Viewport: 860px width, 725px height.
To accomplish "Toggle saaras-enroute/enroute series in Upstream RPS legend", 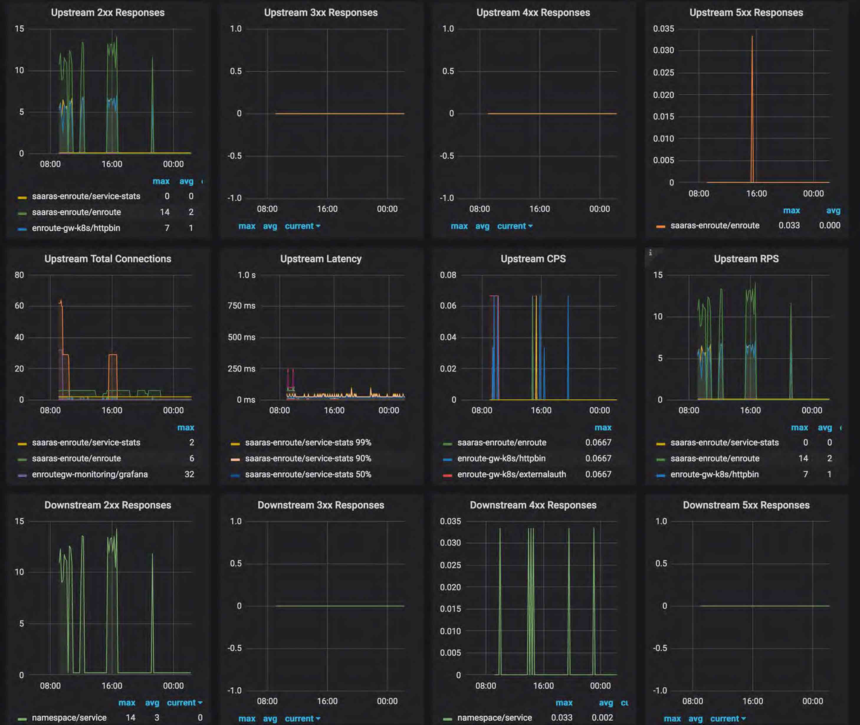I will pyautogui.click(x=715, y=459).
